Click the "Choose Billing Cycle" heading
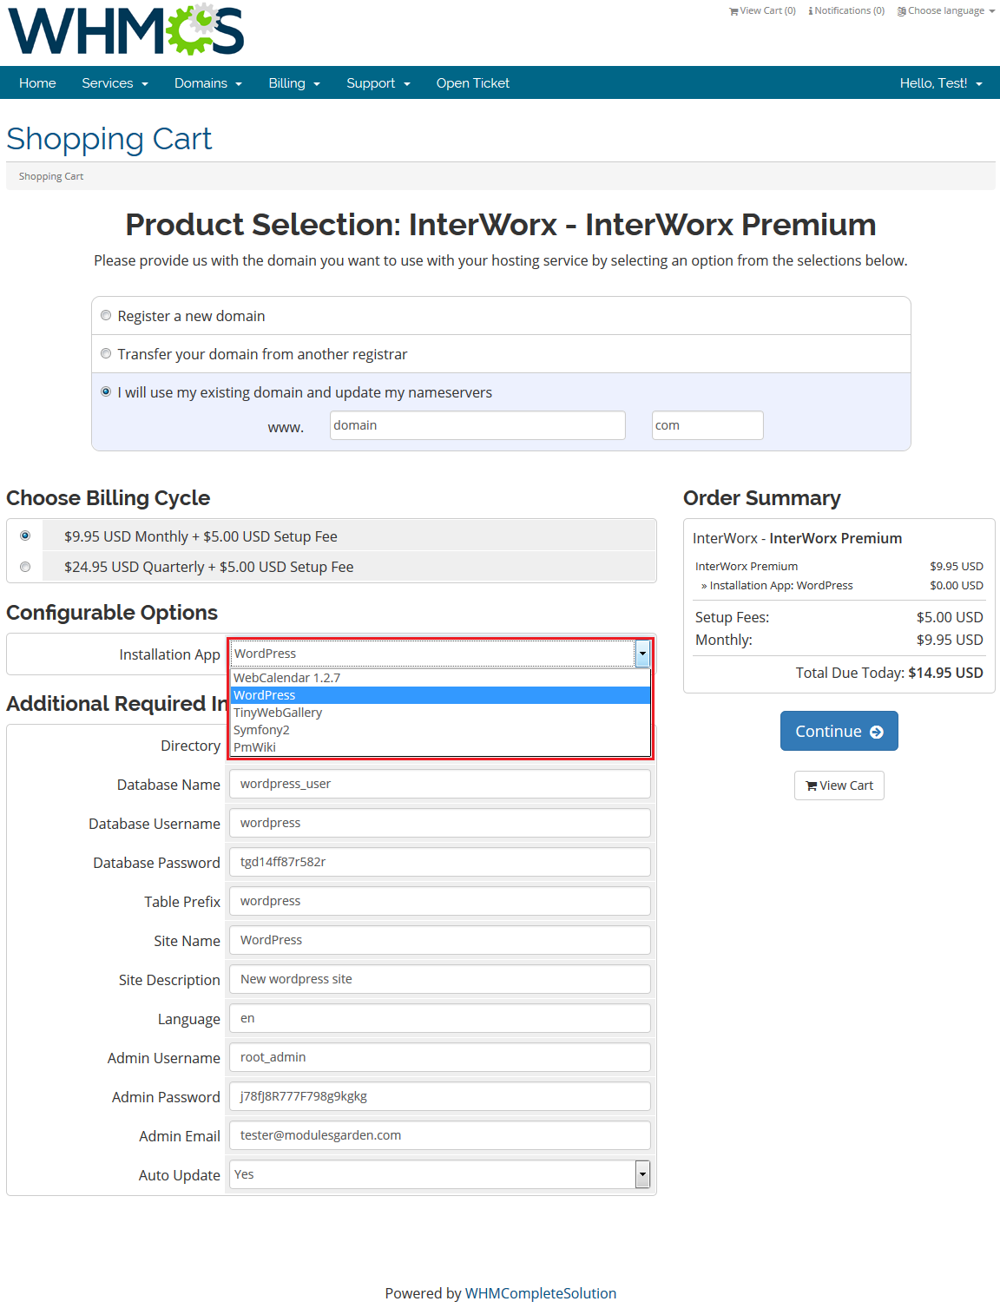Image resolution: width=1000 pixels, height=1308 pixels. tap(109, 498)
